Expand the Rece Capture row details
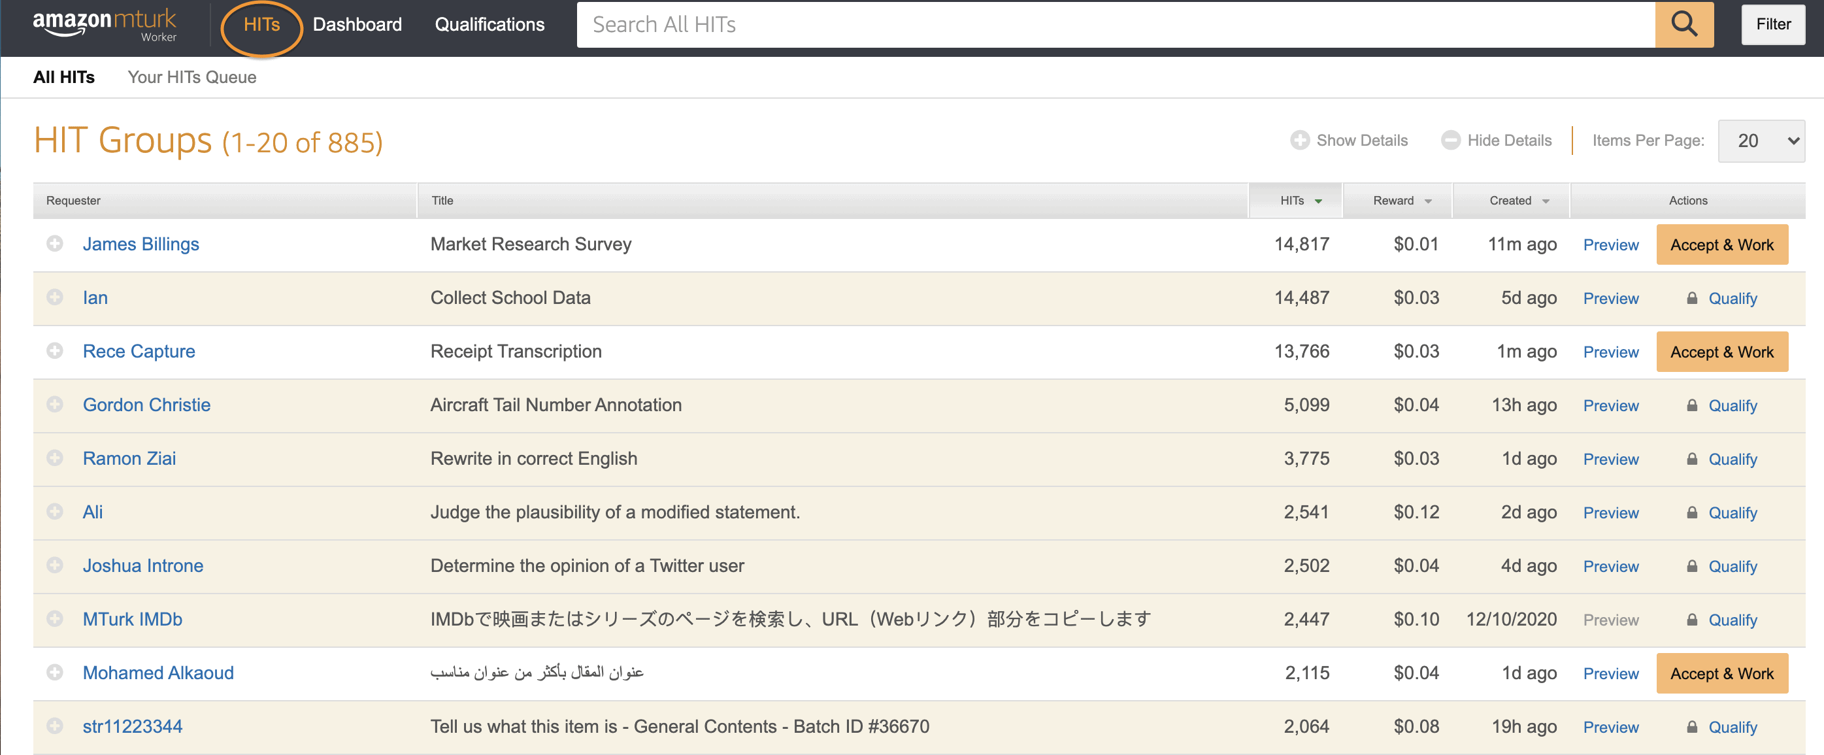Image resolution: width=1824 pixels, height=755 pixels. pyautogui.click(x=54, y=350)
